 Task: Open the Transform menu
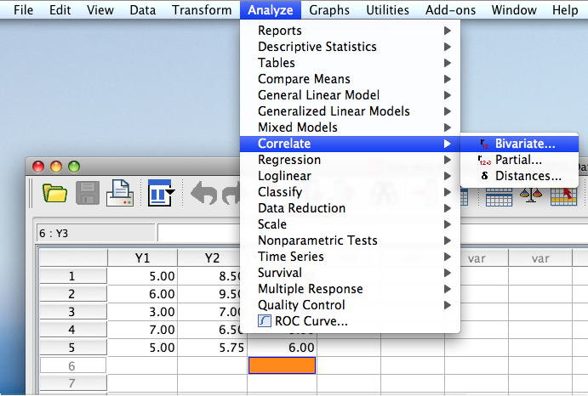[202, 9]
